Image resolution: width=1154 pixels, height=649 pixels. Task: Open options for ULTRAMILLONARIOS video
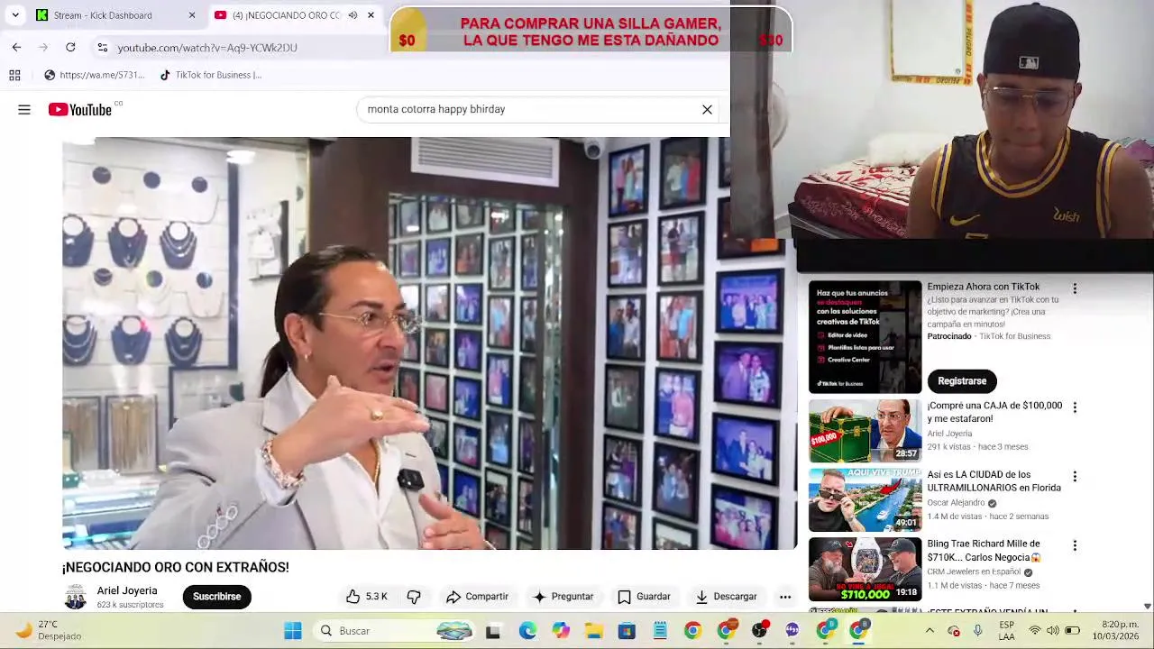pyautogui.click(x=1074, y=476)
